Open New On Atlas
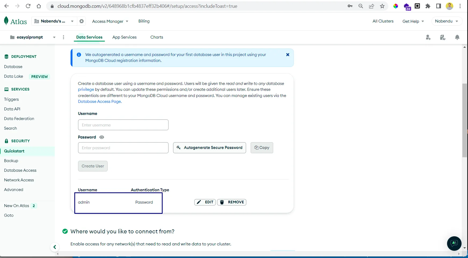Screen dimensions: 468x258 (x=17, y=206)
